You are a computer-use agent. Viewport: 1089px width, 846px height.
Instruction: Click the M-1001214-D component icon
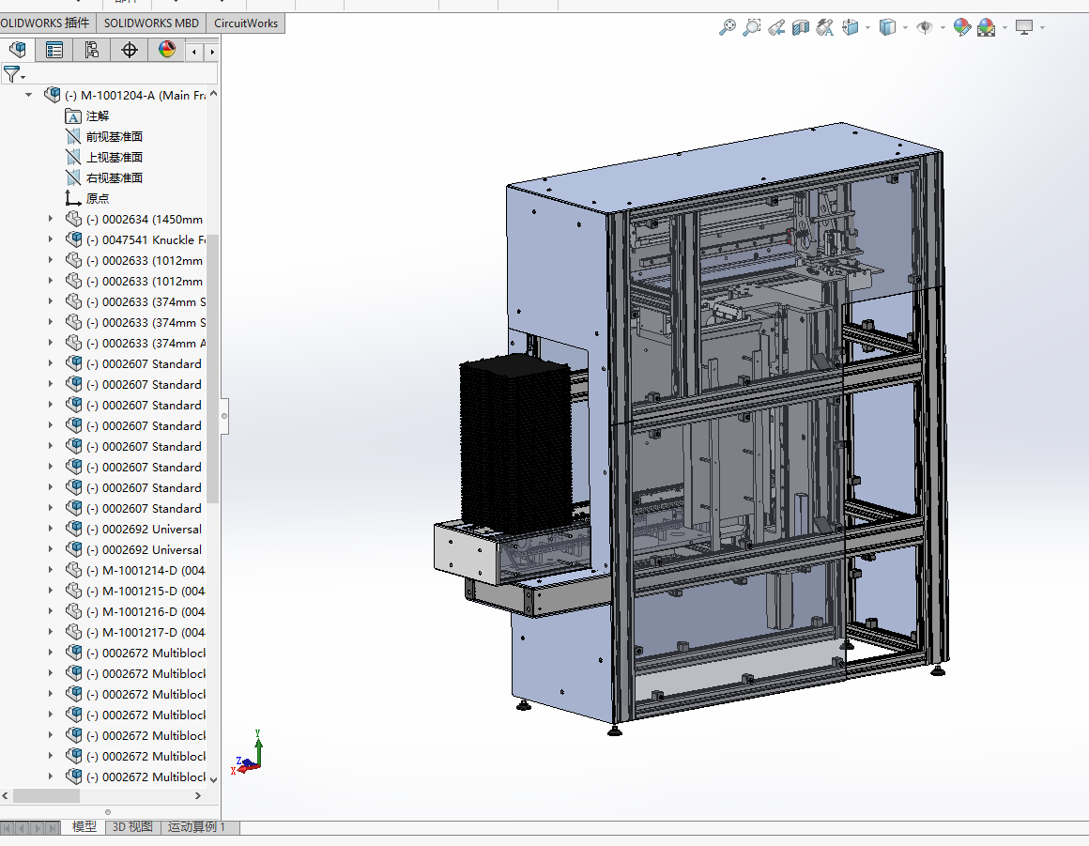tap(73, 570)
